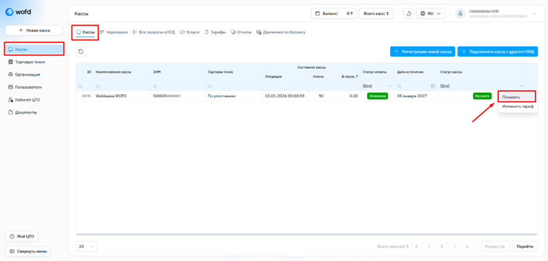
Task: Click the ID column search field
Action: tap(85, 86)
